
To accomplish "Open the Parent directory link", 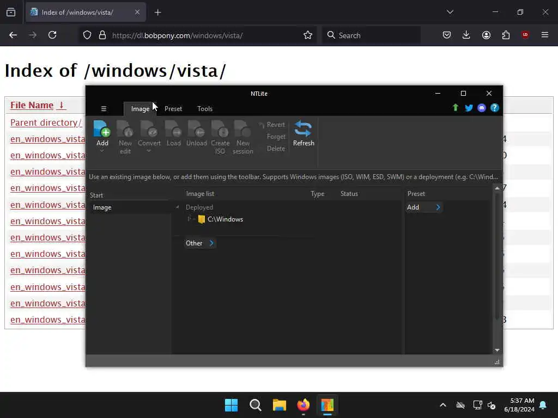I will (x=46, y=122).
